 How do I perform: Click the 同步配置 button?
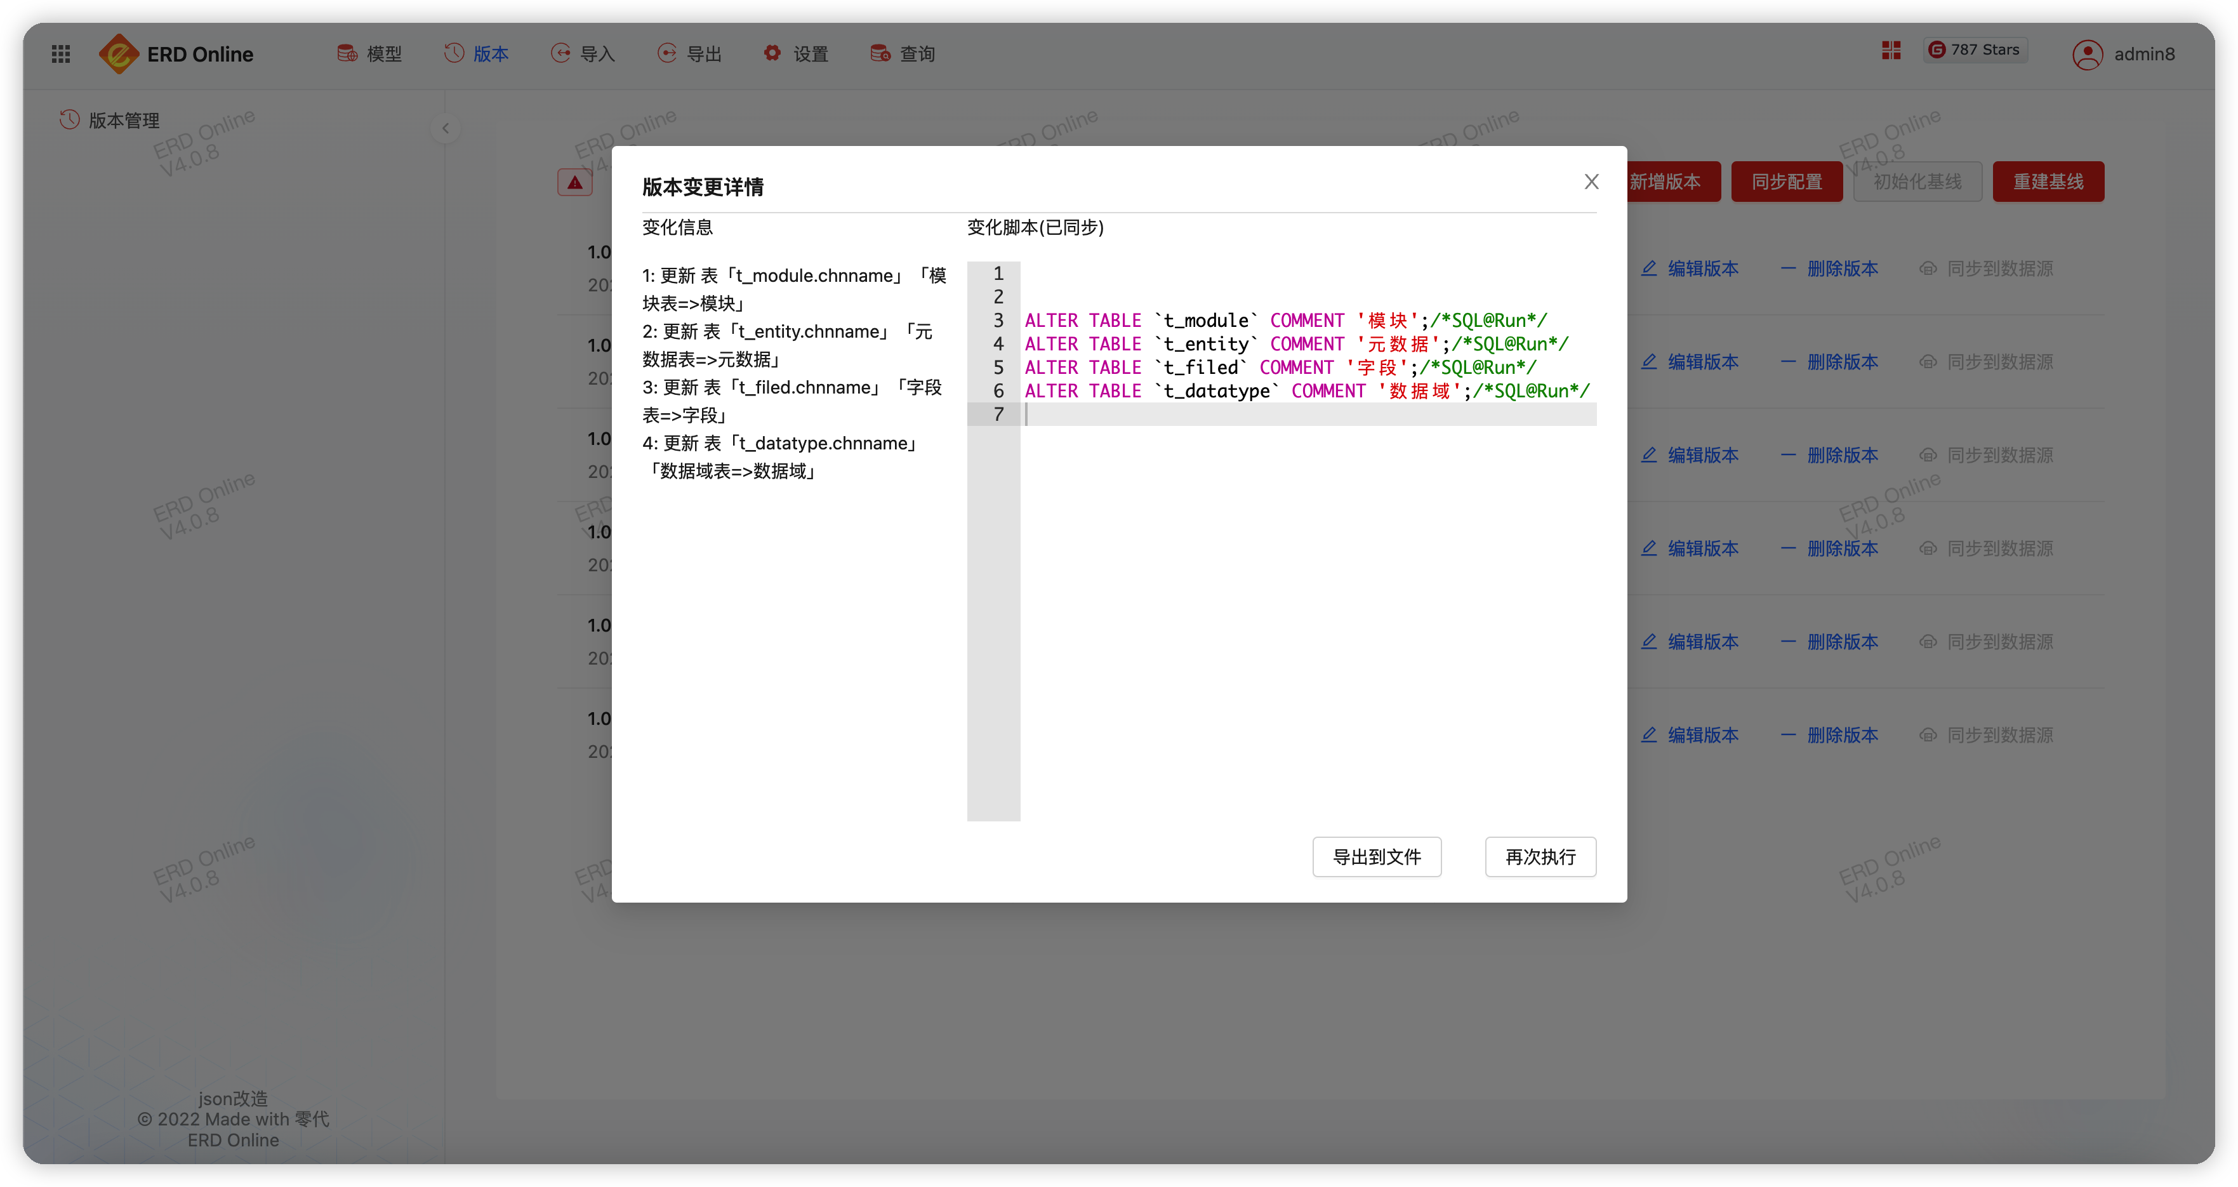click(1787, 182)
